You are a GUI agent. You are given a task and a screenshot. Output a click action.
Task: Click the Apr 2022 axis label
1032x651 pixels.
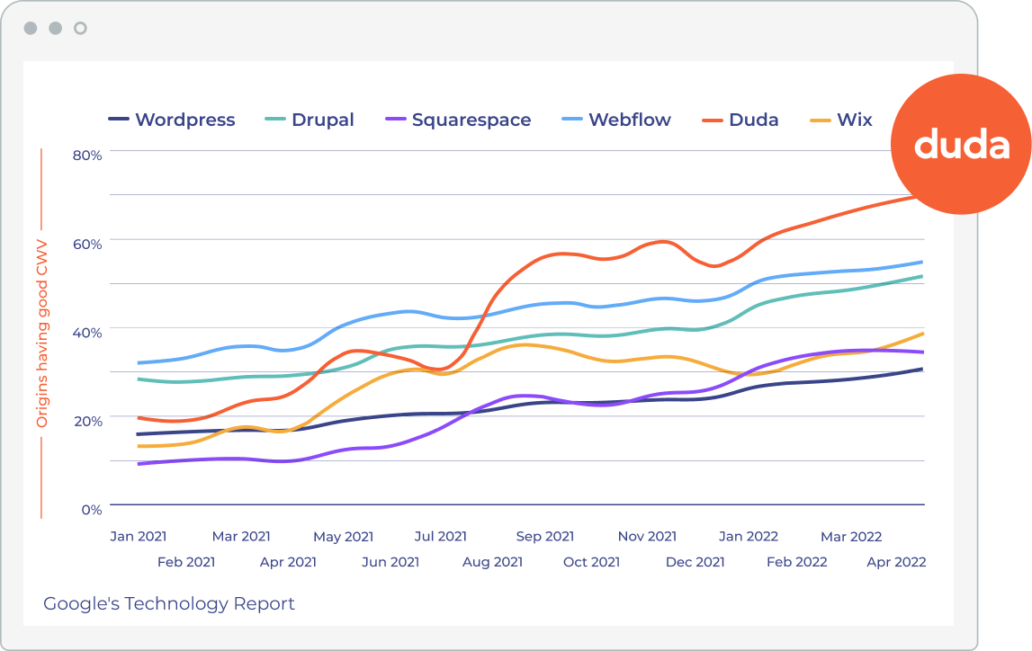[x=896, y=562]
